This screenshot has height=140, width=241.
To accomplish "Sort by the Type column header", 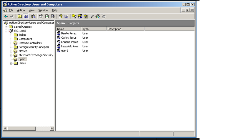I will [94, 29].
